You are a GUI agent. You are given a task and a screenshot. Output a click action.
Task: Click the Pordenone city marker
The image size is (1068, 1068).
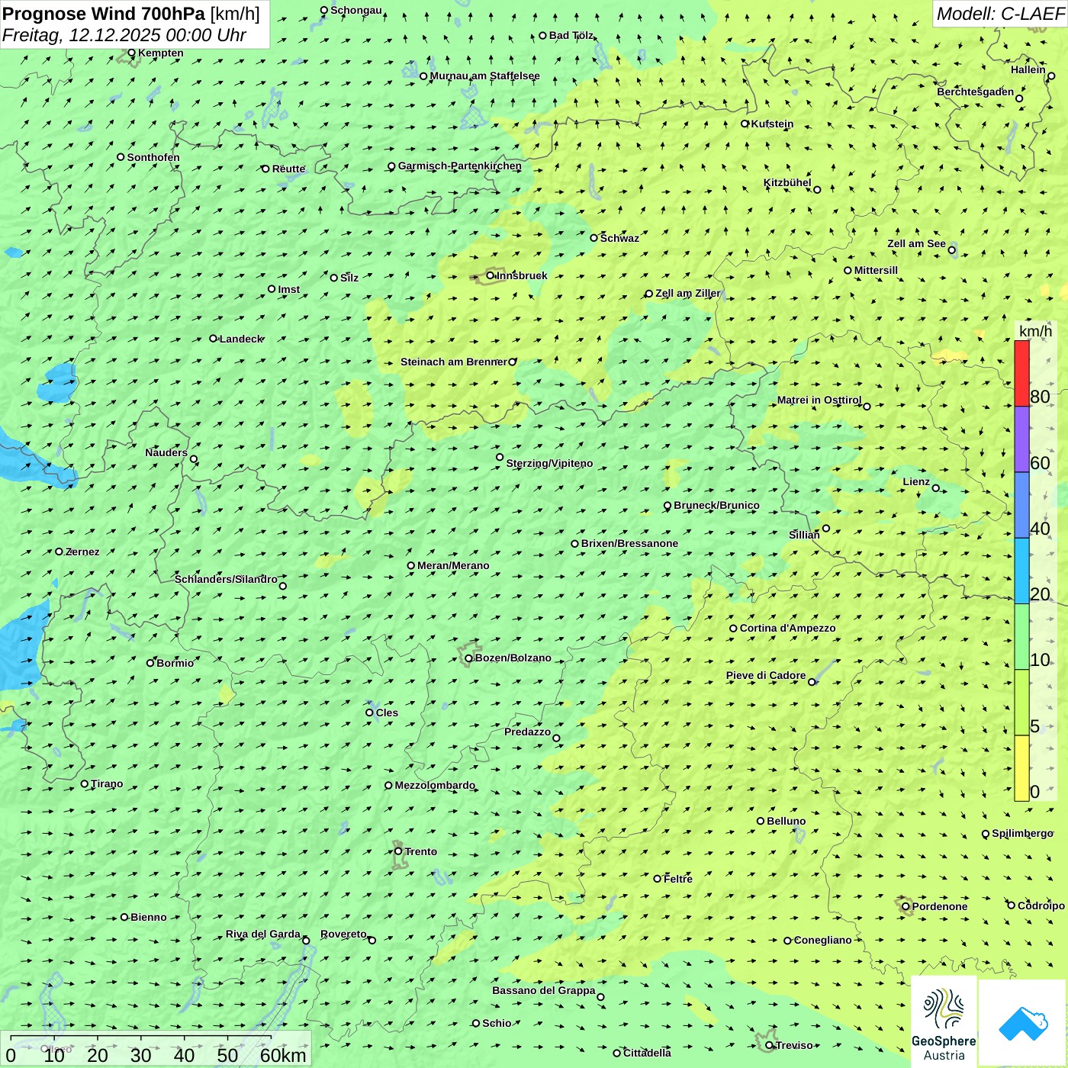(906, 906)
